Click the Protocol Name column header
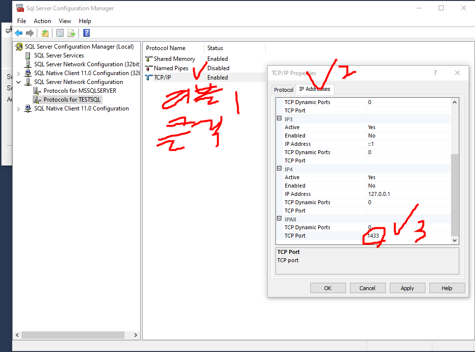Image resolution: width=475 pixels, height=352 pixels. (x=174, y=48)
